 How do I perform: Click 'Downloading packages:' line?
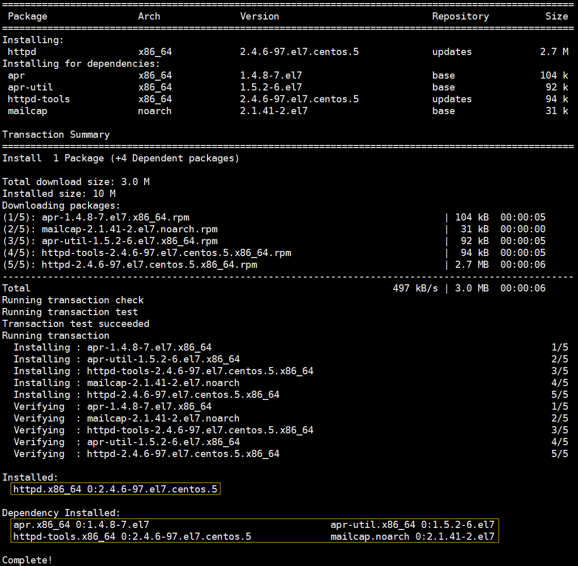(x=61, y=205)
